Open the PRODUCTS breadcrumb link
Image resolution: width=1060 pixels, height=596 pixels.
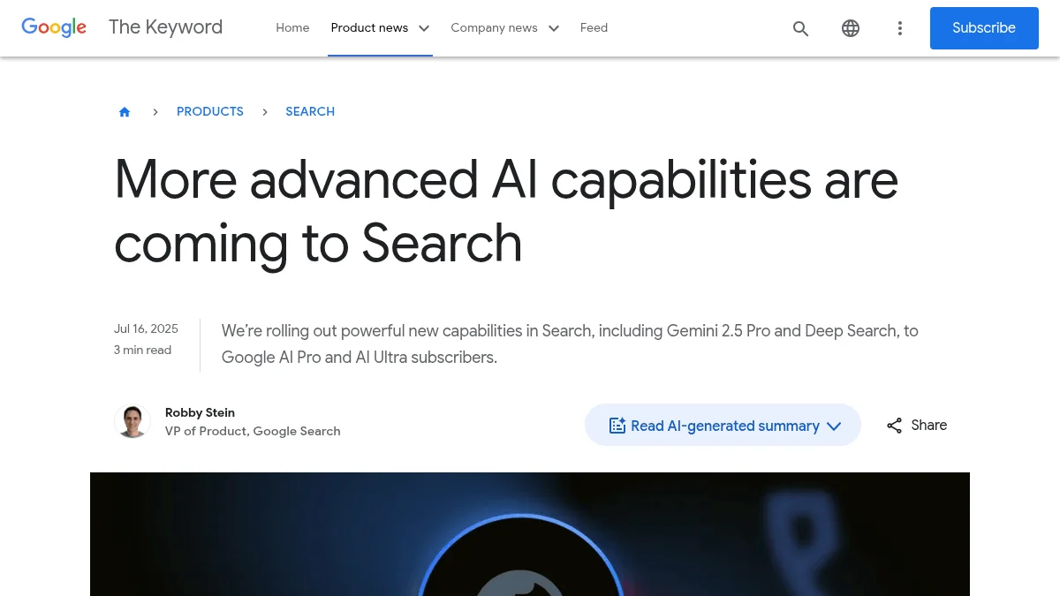pos(209,111)
